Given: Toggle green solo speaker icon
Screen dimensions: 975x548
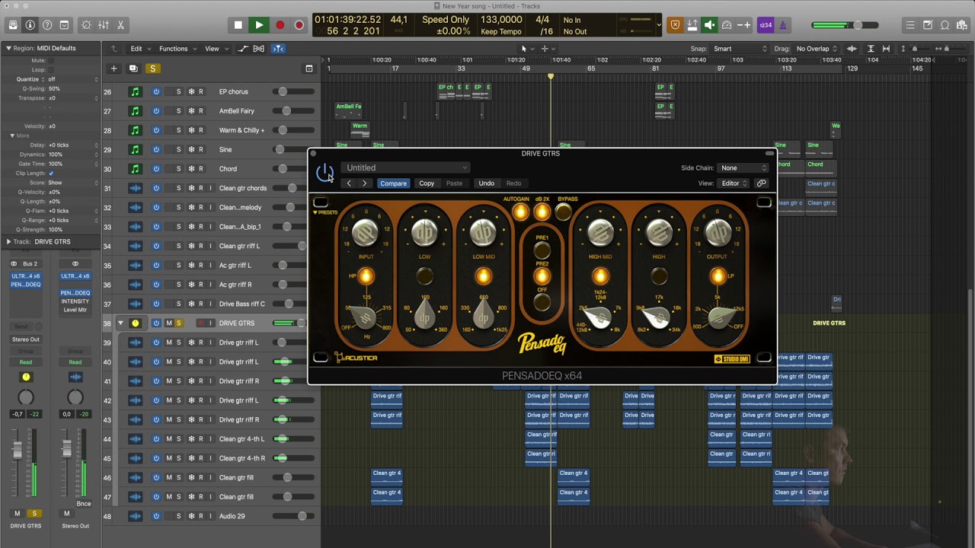Looking at the screenshot, I should (709, 25).
